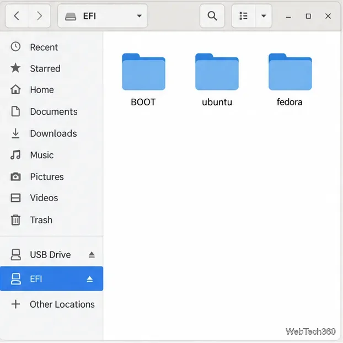
Task: Go forward with the right arrow button
Action: click(x=39, y=16)
